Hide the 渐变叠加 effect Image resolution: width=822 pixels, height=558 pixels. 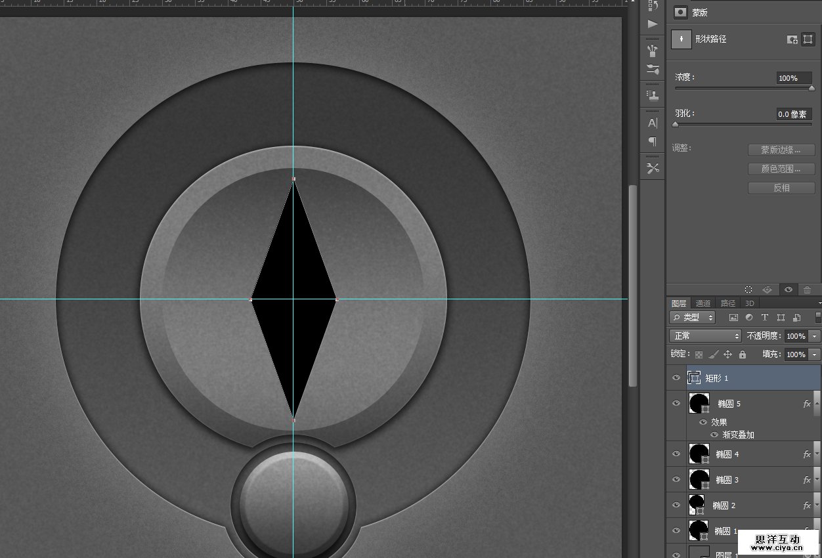tap(714, 435)
